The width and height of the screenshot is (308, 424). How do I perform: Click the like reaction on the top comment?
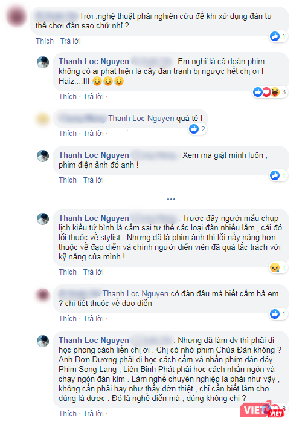[275, 36]
